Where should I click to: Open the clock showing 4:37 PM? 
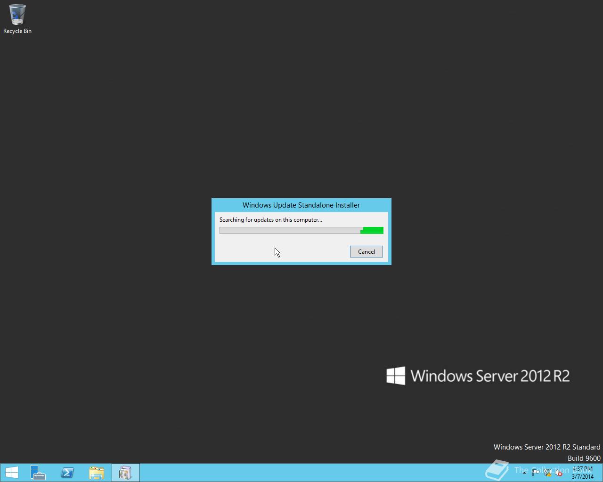(x=583, y=473)
